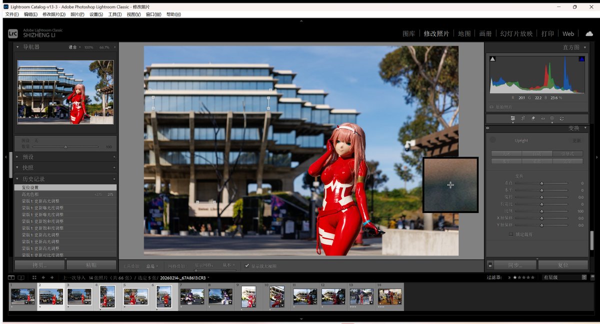
Task: Switch to 打印 module
Action: [x=547, y=33]
